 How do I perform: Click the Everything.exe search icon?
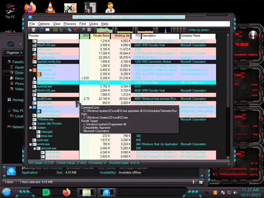35,57
